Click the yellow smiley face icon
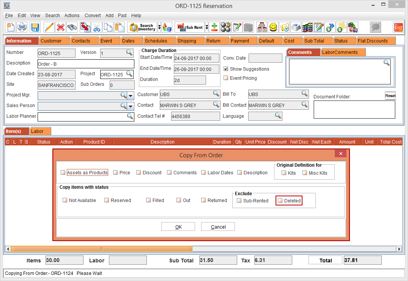Screen dimensions: 408x281 click(273, 27)
